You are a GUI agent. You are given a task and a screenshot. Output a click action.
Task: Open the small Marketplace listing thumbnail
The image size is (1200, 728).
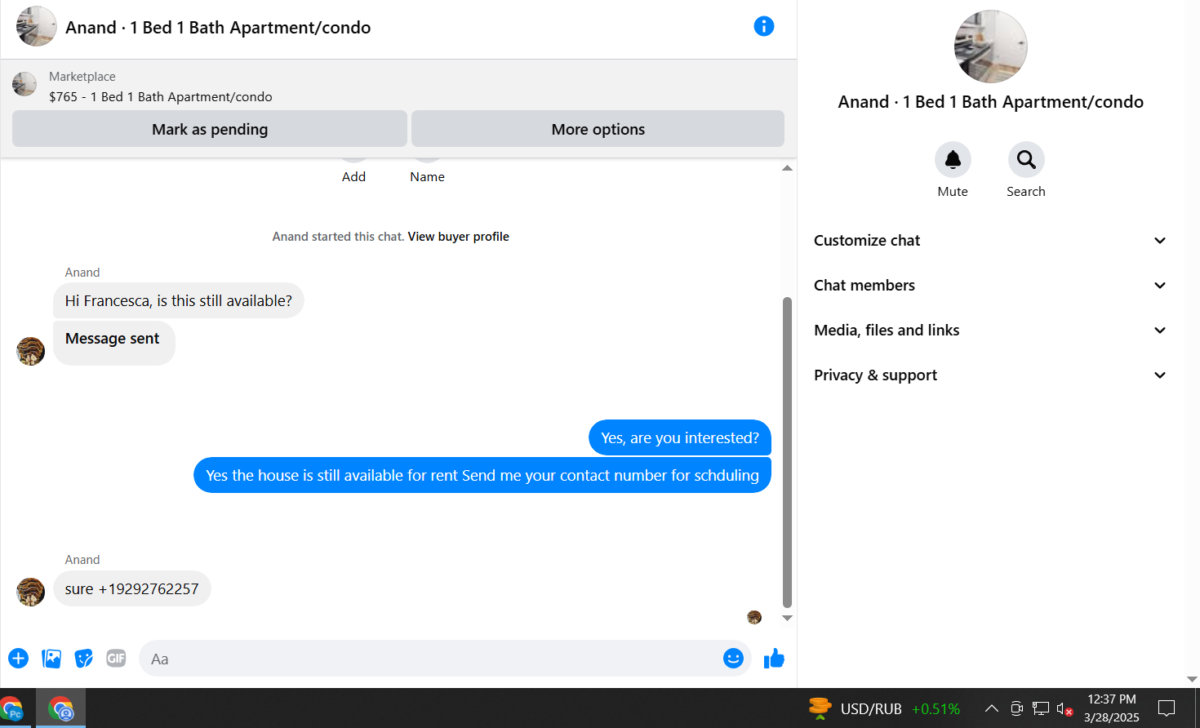click(24, 84)
